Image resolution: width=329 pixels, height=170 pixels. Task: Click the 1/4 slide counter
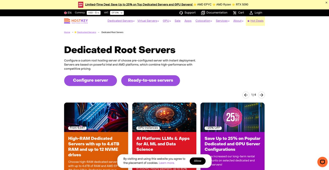(x=254, y=95)
